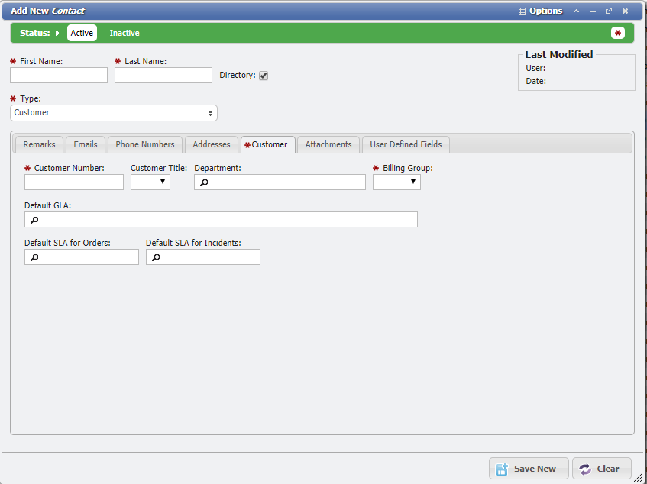
Task: Click the Clear refresh arrows icon
Action: (x=584, y=468)
